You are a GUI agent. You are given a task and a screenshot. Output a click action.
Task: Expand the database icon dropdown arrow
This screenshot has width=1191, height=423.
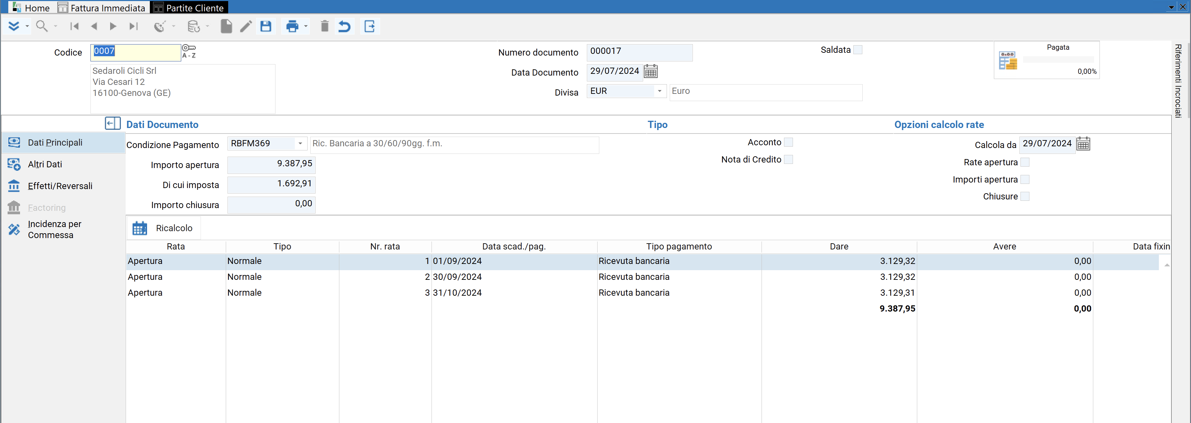click(207, 26)
